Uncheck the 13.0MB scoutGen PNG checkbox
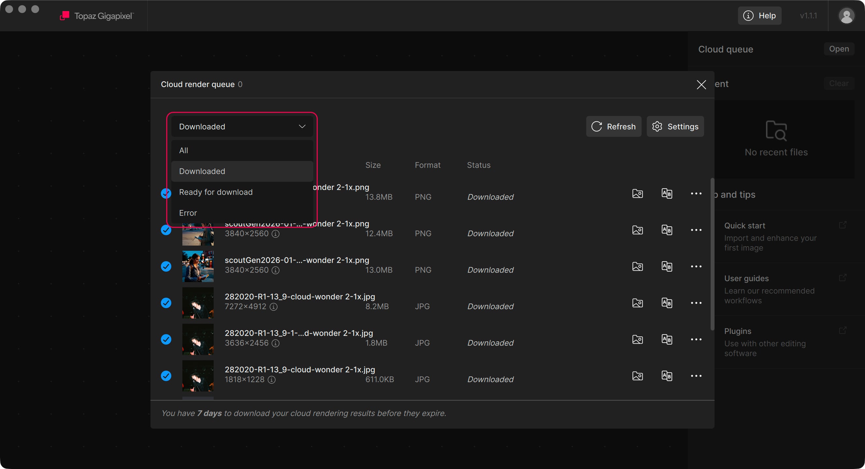The width and height of the screenshot is (865, 469). tap(166, 266)
